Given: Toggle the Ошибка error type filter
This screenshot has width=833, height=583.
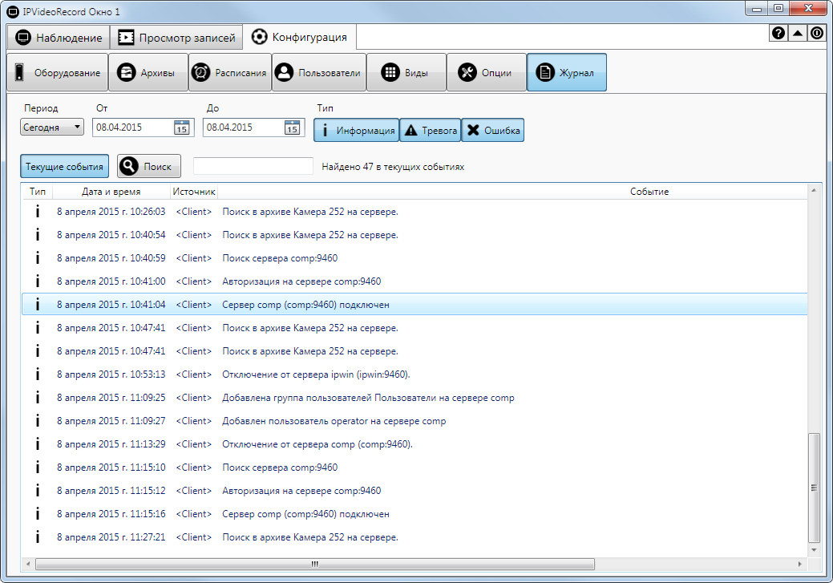Looking at the screenshot, I should point(493,131).
